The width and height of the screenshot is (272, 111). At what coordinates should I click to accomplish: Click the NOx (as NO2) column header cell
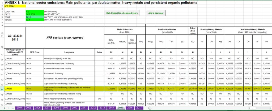[111, 42]
